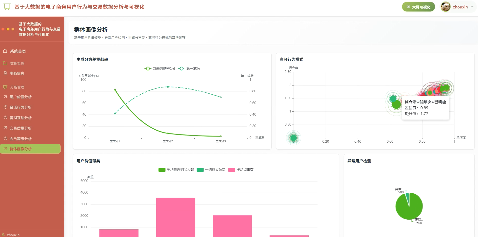Click the pie icon beside 用户价值分析
The height and width of the screenshot is (237, 478).
pos(5,97)
